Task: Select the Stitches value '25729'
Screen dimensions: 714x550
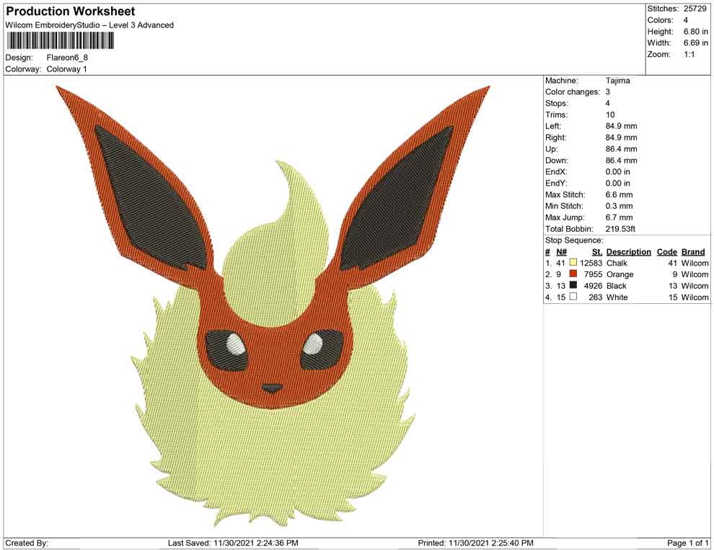Action: click(x=695, y=9)
